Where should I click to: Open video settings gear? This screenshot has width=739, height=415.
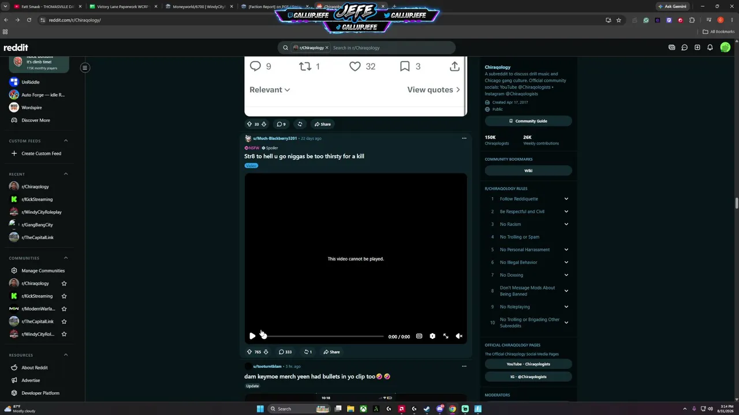[x=432, y=336]
